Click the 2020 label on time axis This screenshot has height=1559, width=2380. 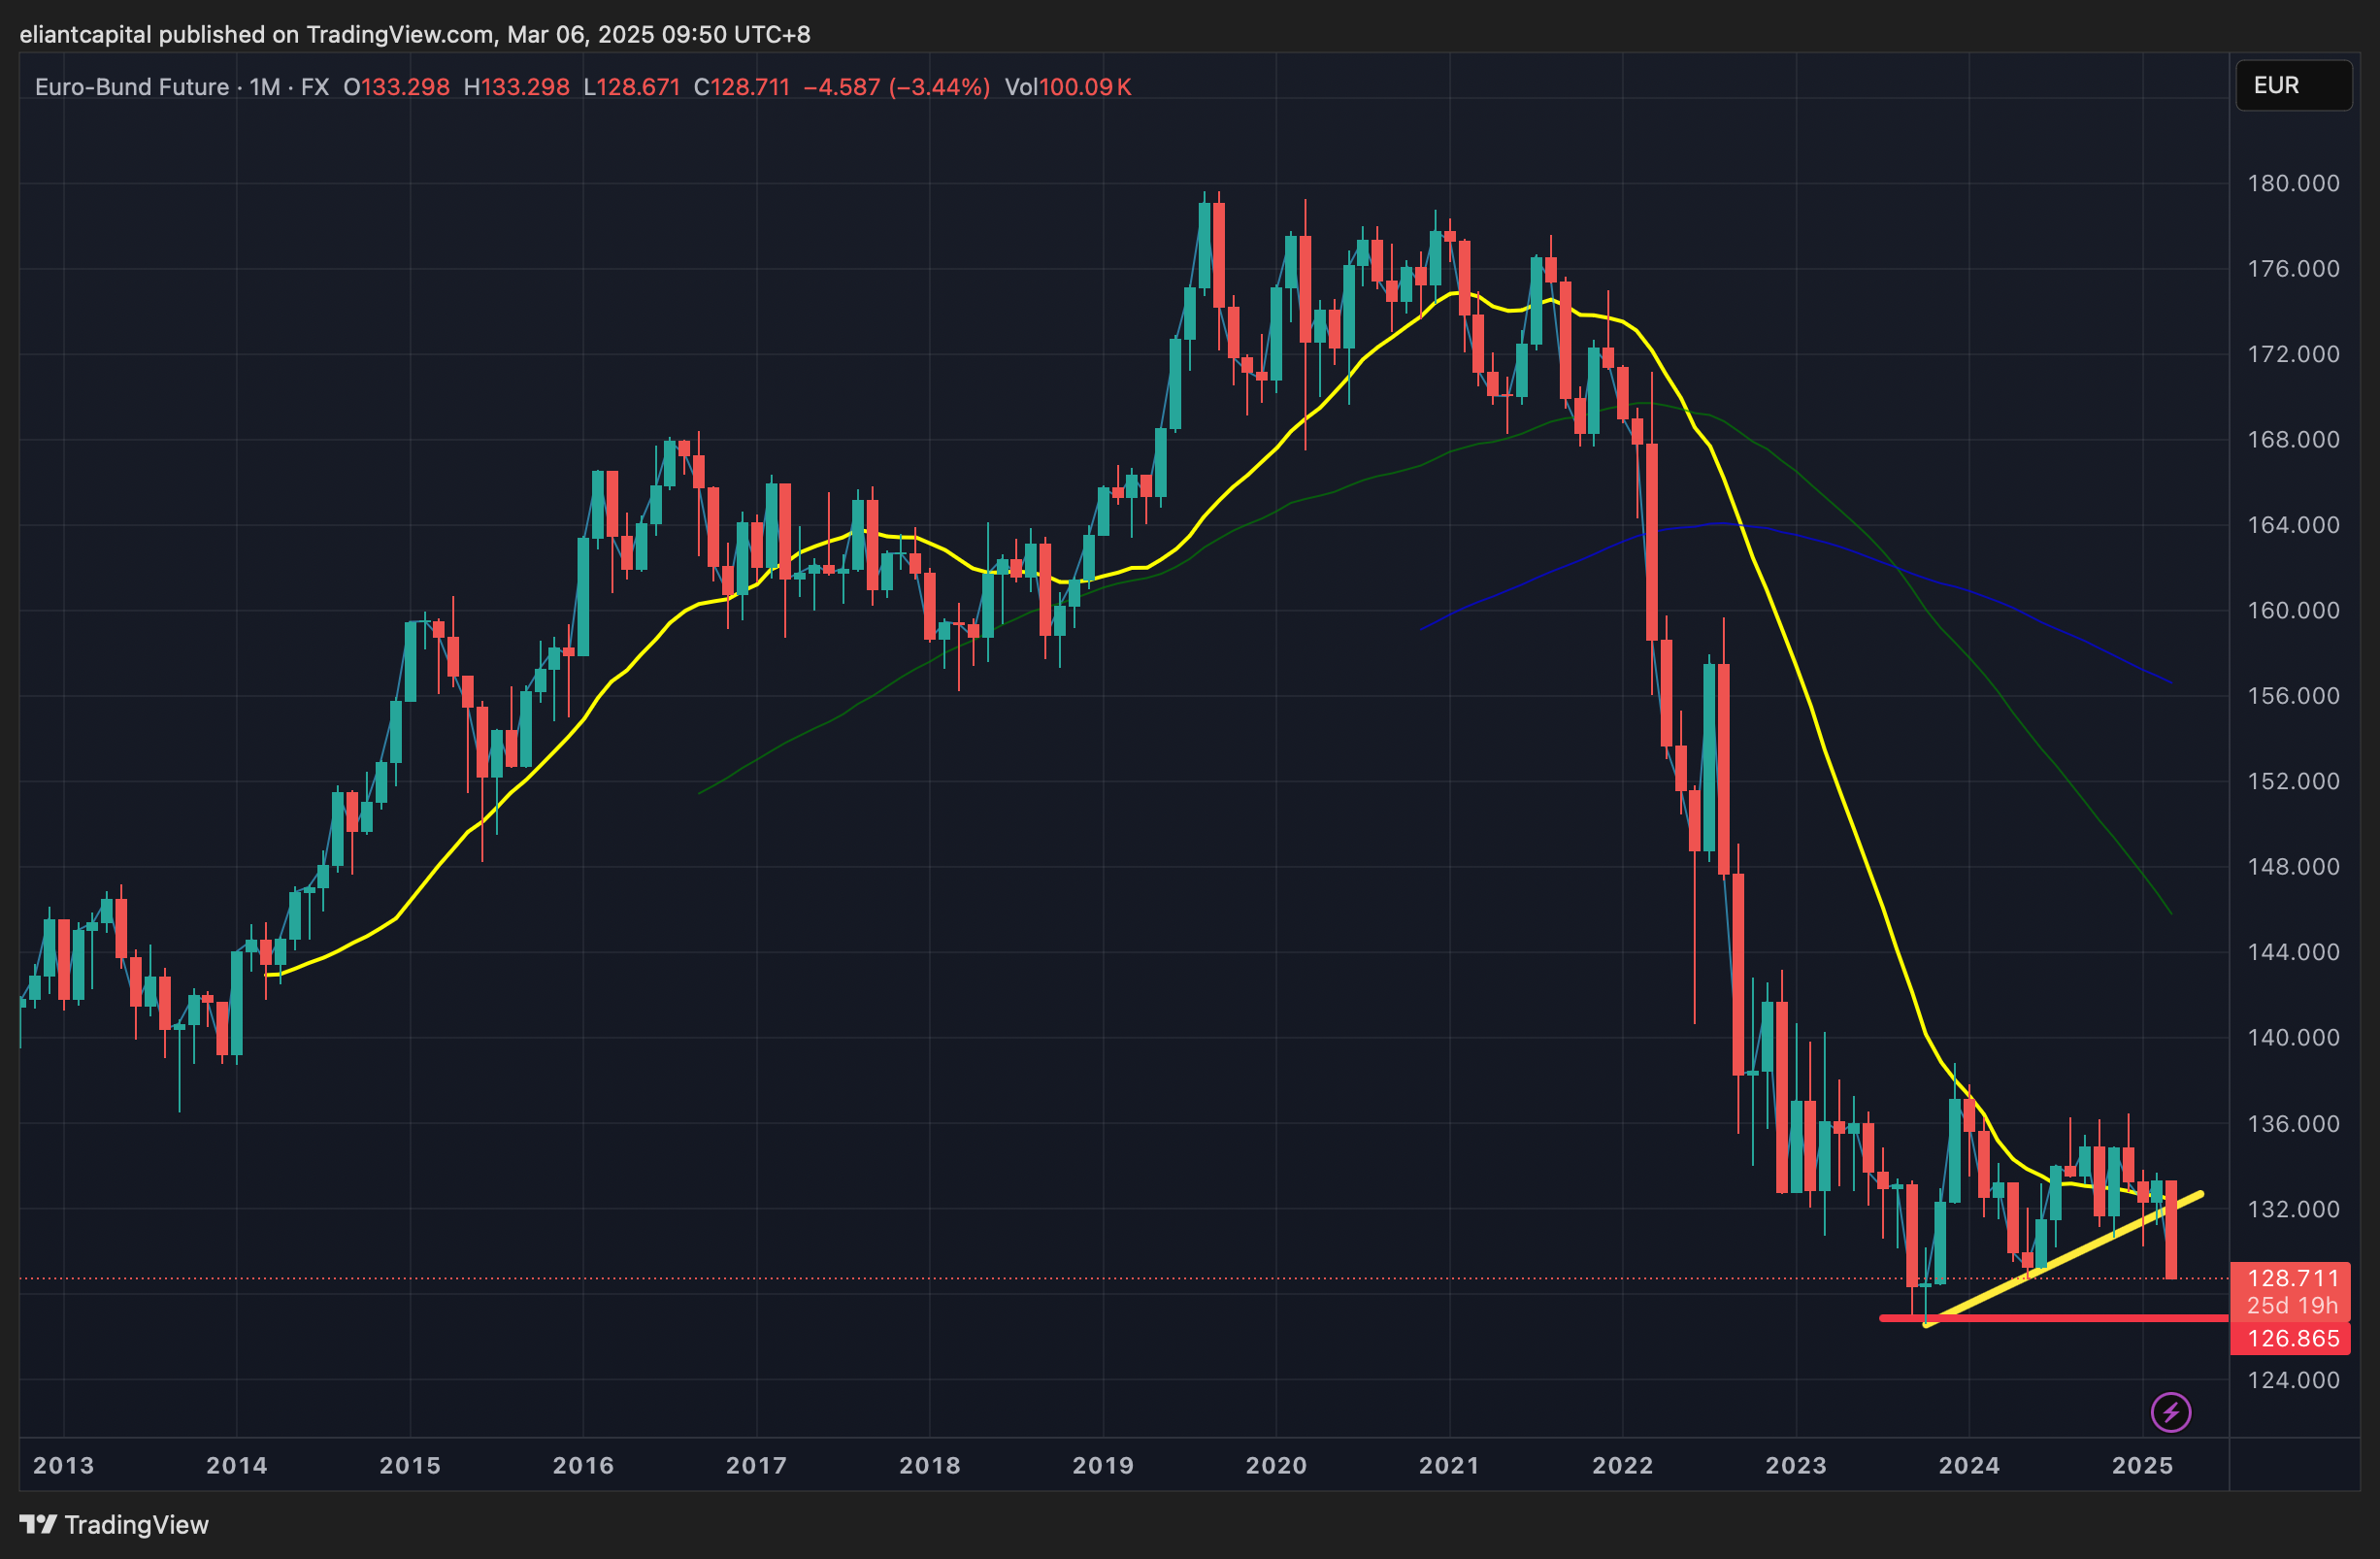1275,1465
